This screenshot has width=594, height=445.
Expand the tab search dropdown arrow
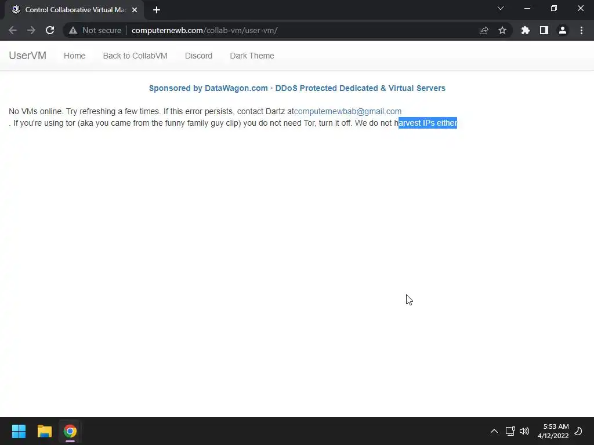pos(501,8)
